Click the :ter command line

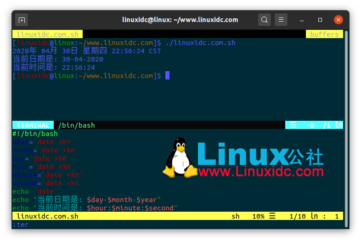(21, 225)
